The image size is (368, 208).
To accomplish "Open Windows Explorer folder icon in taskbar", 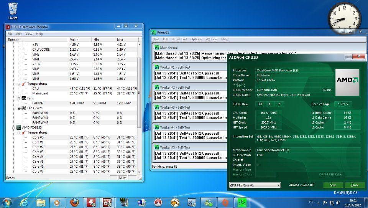I will click(x=41, y=202).
